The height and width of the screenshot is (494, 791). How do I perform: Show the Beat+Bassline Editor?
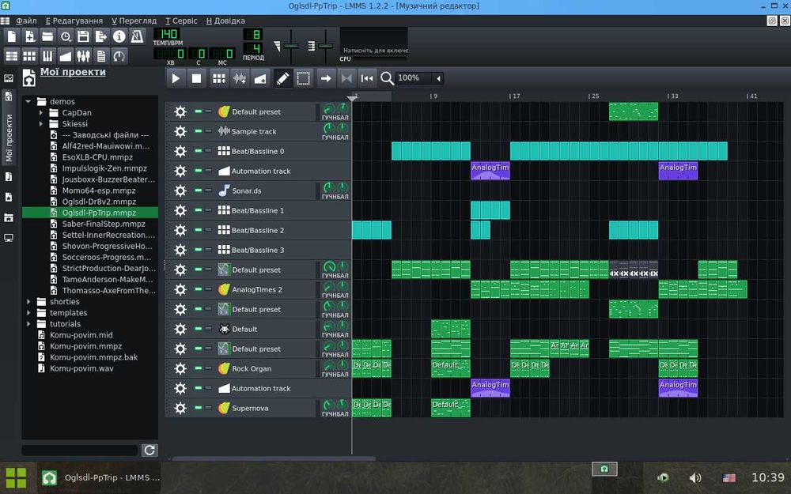(30, 56)
